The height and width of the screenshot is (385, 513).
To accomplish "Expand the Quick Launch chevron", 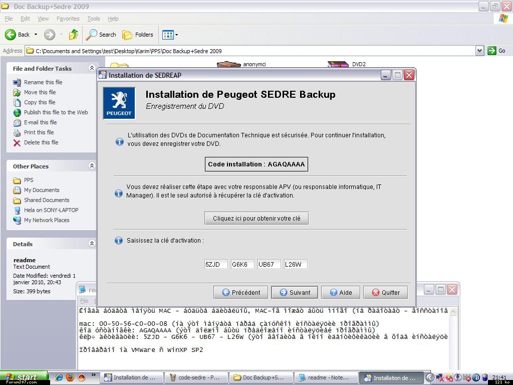I will 93,375.
